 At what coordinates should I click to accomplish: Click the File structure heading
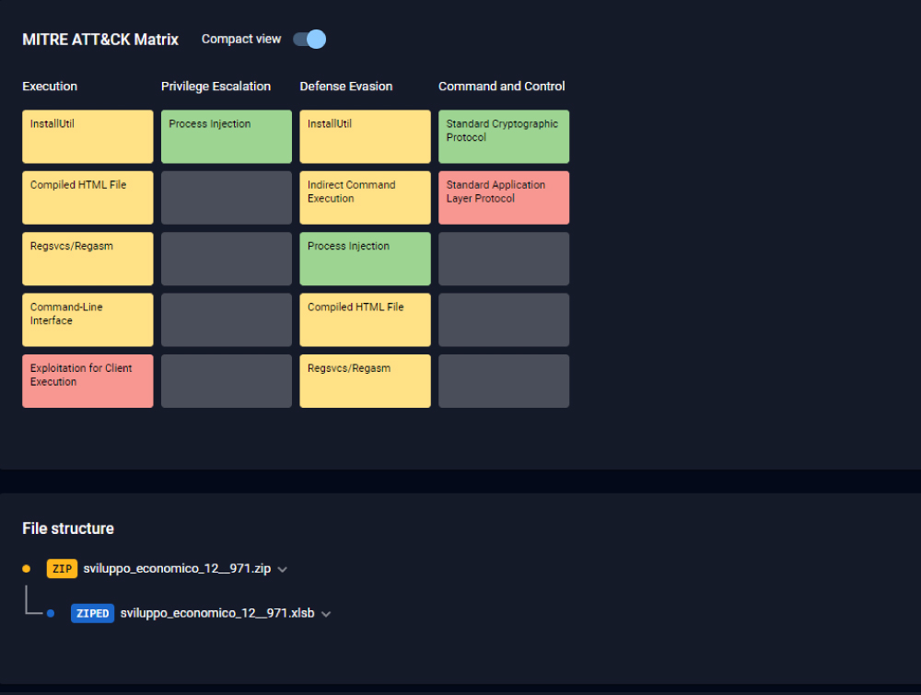point(68,528)
